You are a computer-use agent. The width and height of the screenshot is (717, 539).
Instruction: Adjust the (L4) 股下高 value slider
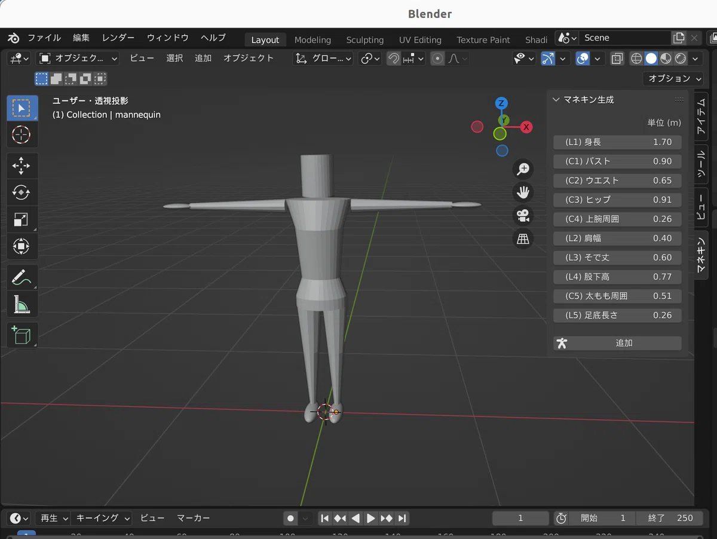(617, 277)
